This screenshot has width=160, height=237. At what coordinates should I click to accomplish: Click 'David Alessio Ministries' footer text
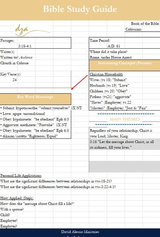(x=80, y=231)
